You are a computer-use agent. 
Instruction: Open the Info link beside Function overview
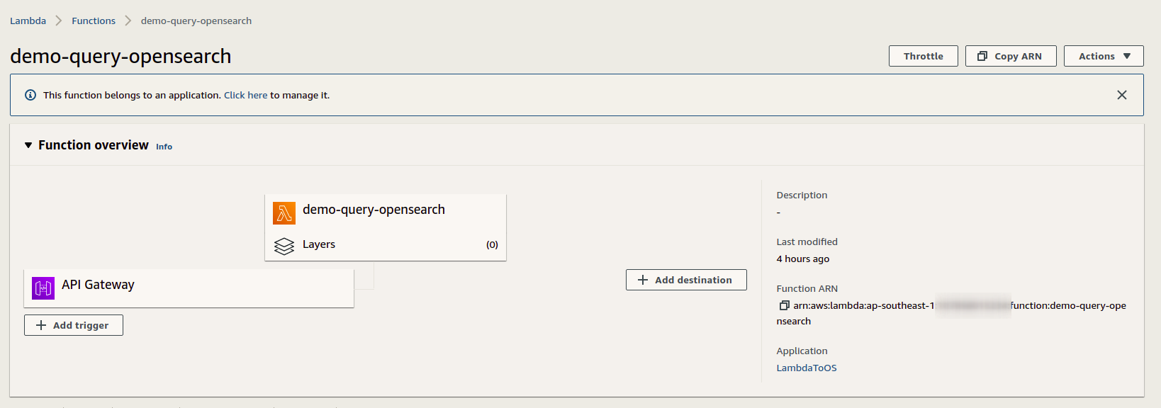(164, 147)
